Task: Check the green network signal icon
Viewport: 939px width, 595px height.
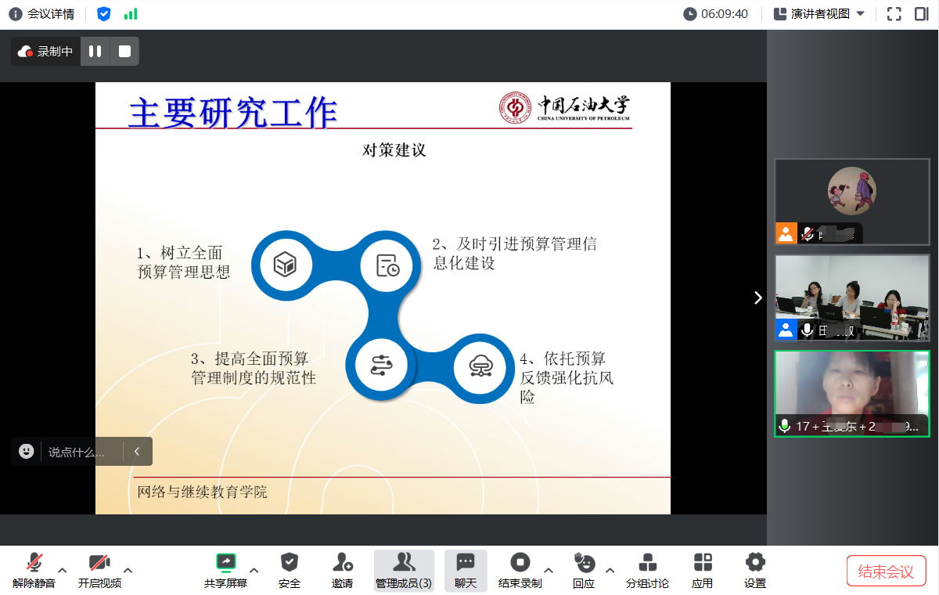Action: tap(131, 14)
